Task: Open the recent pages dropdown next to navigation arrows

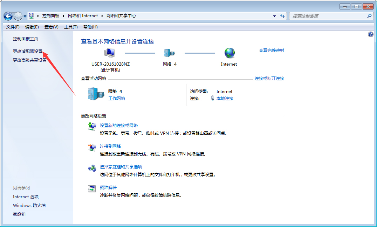Action: tap(24, 16)
